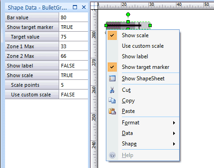214x168 pixels.
Task: Edit Zone 2 Max value 66
Action: (x=73, y=56)
